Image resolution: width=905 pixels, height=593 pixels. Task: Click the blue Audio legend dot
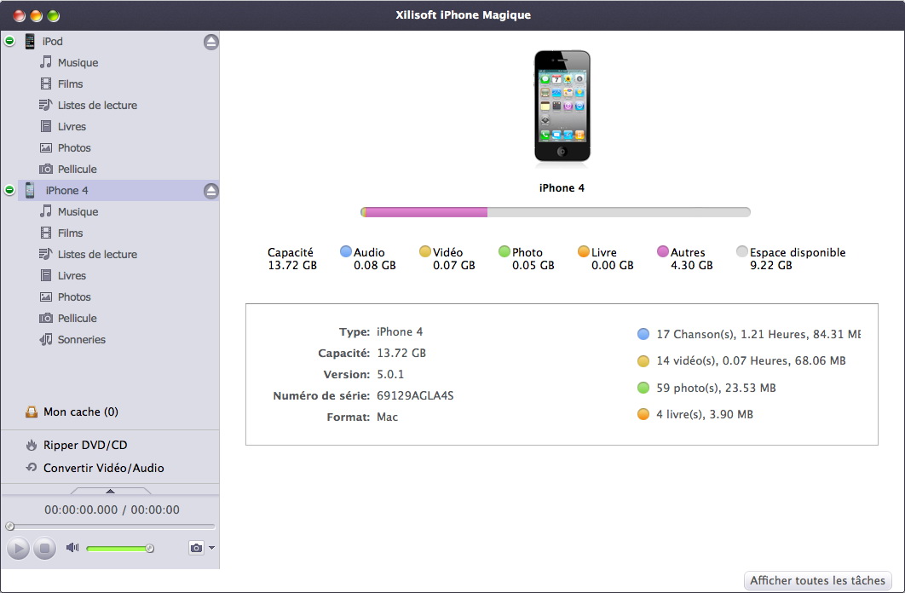click(x=346, y=251)
